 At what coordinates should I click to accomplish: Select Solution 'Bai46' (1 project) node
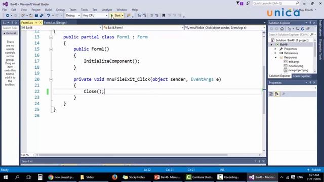point(292,40)
